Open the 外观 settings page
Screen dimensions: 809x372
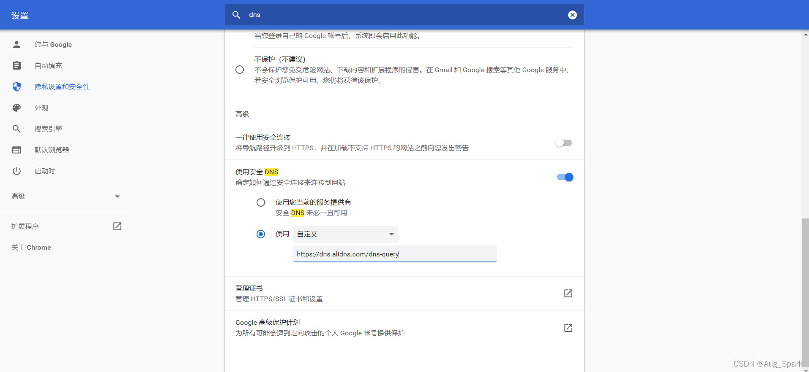point(41,108)
